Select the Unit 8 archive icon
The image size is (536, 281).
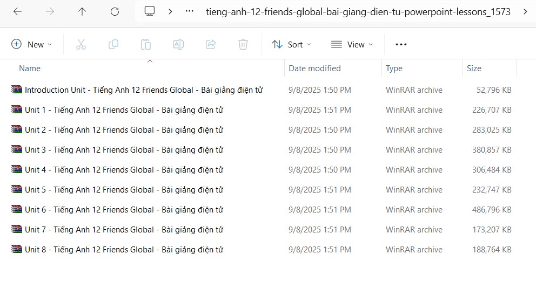(17, 249)
